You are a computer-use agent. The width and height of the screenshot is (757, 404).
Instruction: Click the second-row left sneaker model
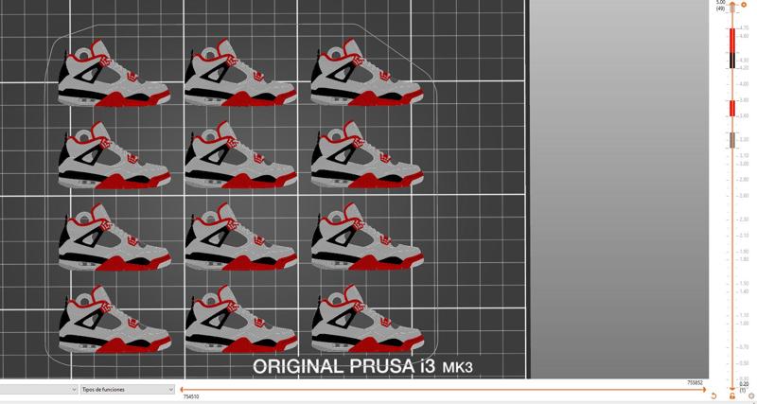tap(114, 155)
